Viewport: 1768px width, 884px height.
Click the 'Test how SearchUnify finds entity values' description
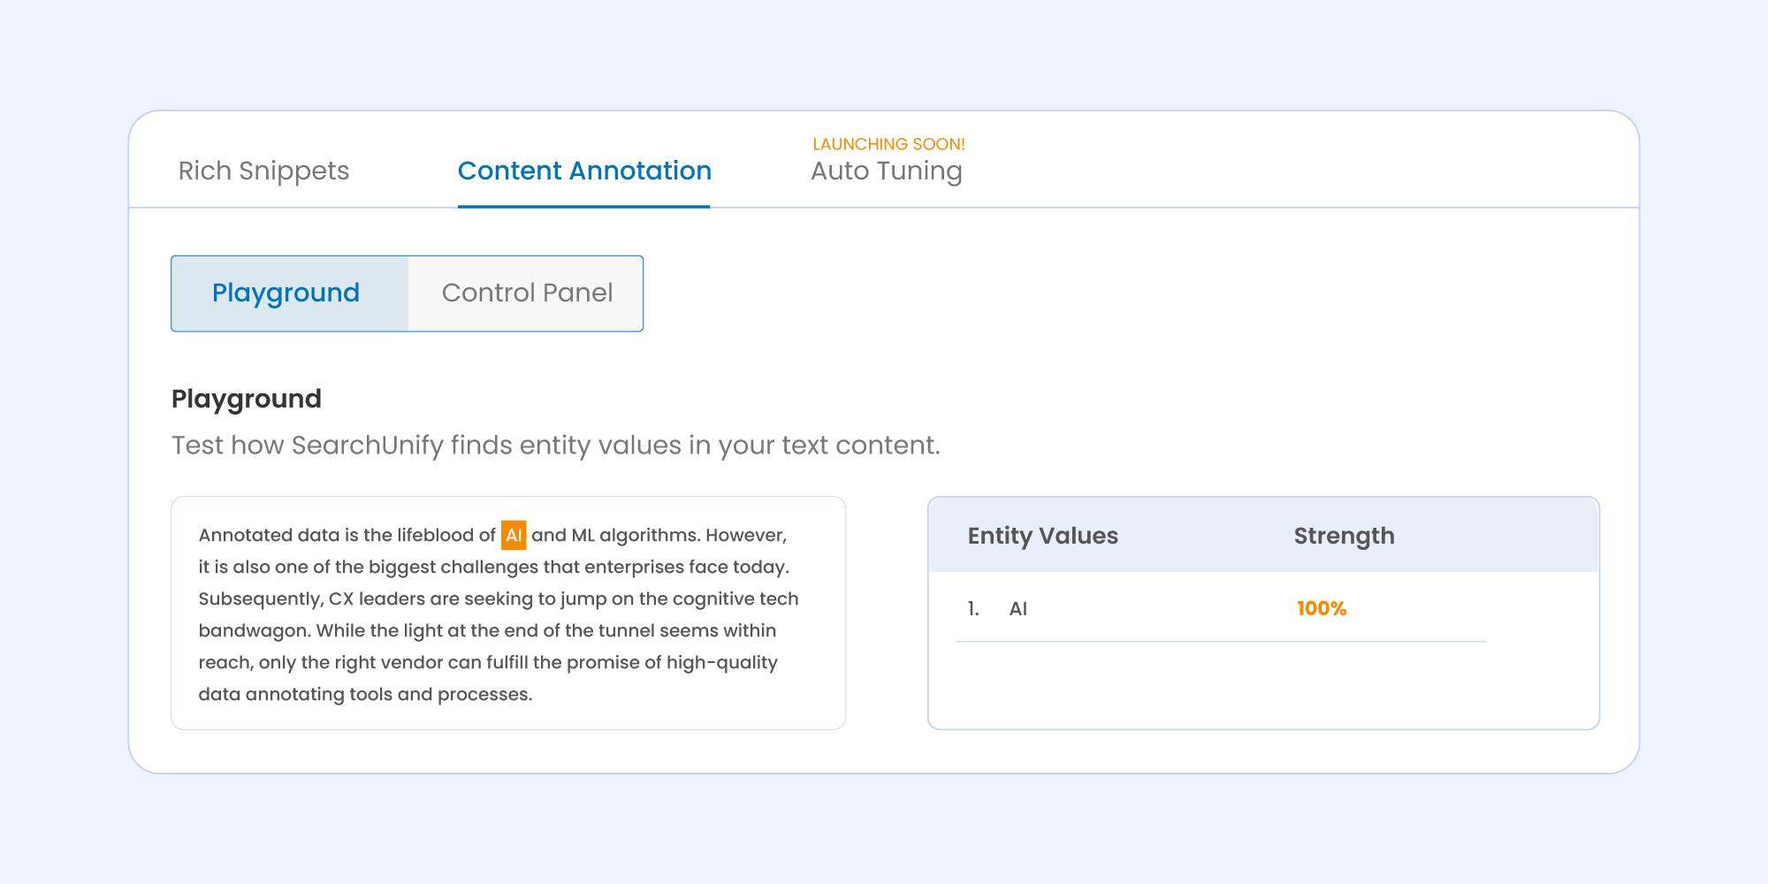pos(556,445)
